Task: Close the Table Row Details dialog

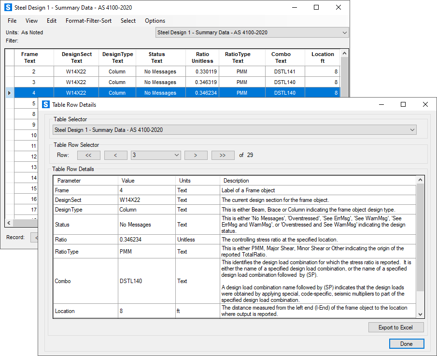Action: pos(425,105)
